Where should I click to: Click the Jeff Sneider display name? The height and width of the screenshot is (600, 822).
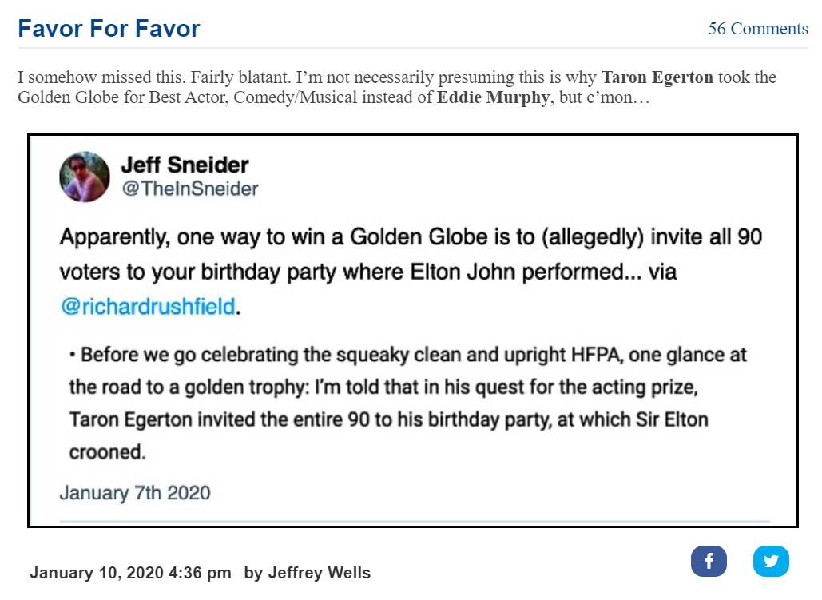tap(185, 165)
